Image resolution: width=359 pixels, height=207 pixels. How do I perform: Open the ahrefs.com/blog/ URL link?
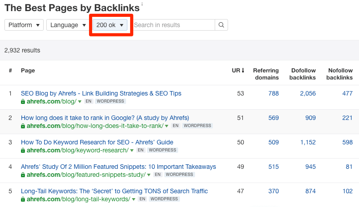(x=52, y=101)
